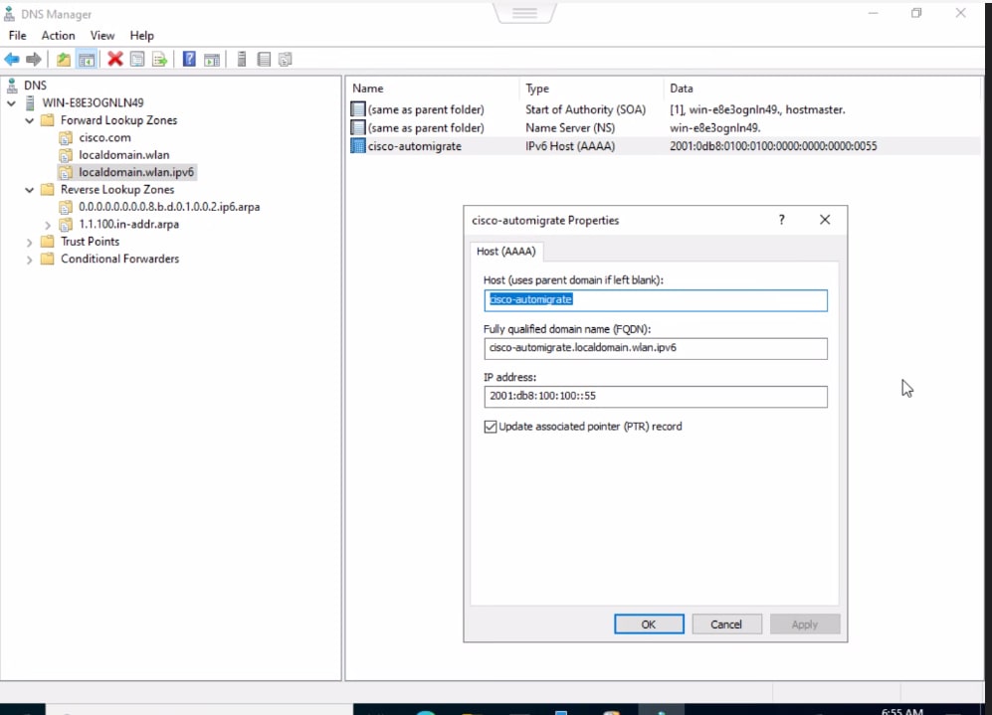Open the Action menu
The width and height of the screenshot is (992, 715).
point(57,35)
